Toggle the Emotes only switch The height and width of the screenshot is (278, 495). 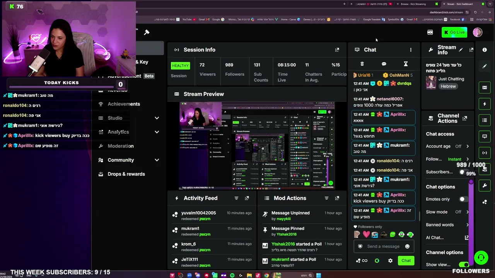pos(464,199)
